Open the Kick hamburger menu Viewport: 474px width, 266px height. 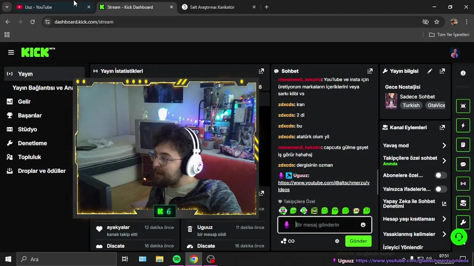11,52
